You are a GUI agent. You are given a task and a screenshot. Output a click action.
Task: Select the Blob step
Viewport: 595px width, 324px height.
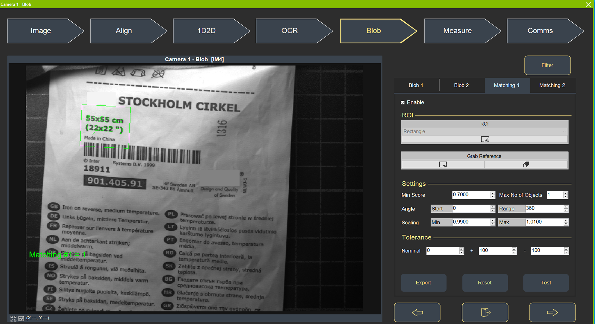[x=378, y=31]
